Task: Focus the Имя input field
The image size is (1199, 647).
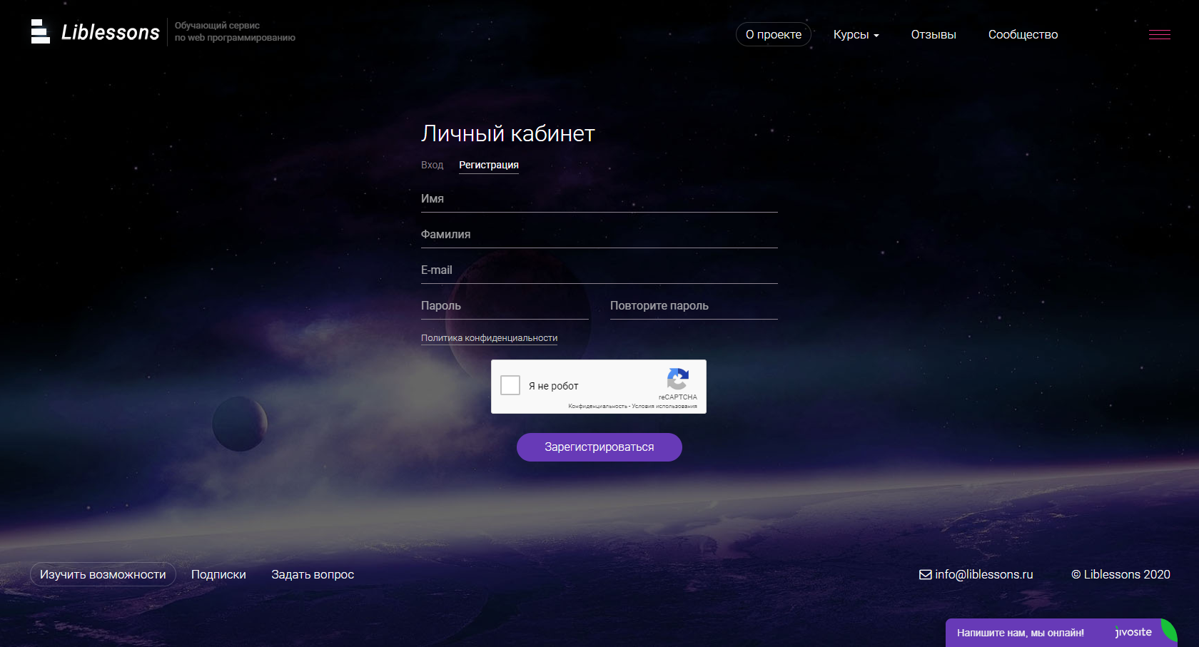Action: [599, 199]
